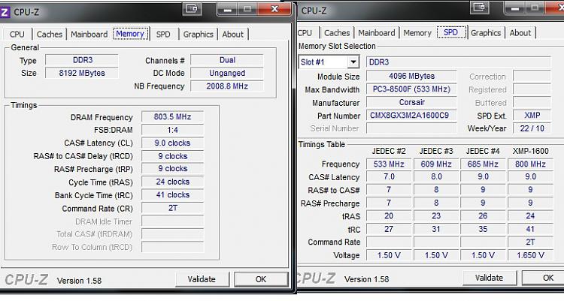Click the FSB:DRAM 1:4 value
The height and width of the screenshot is (301, 564).
click(173, 130)
